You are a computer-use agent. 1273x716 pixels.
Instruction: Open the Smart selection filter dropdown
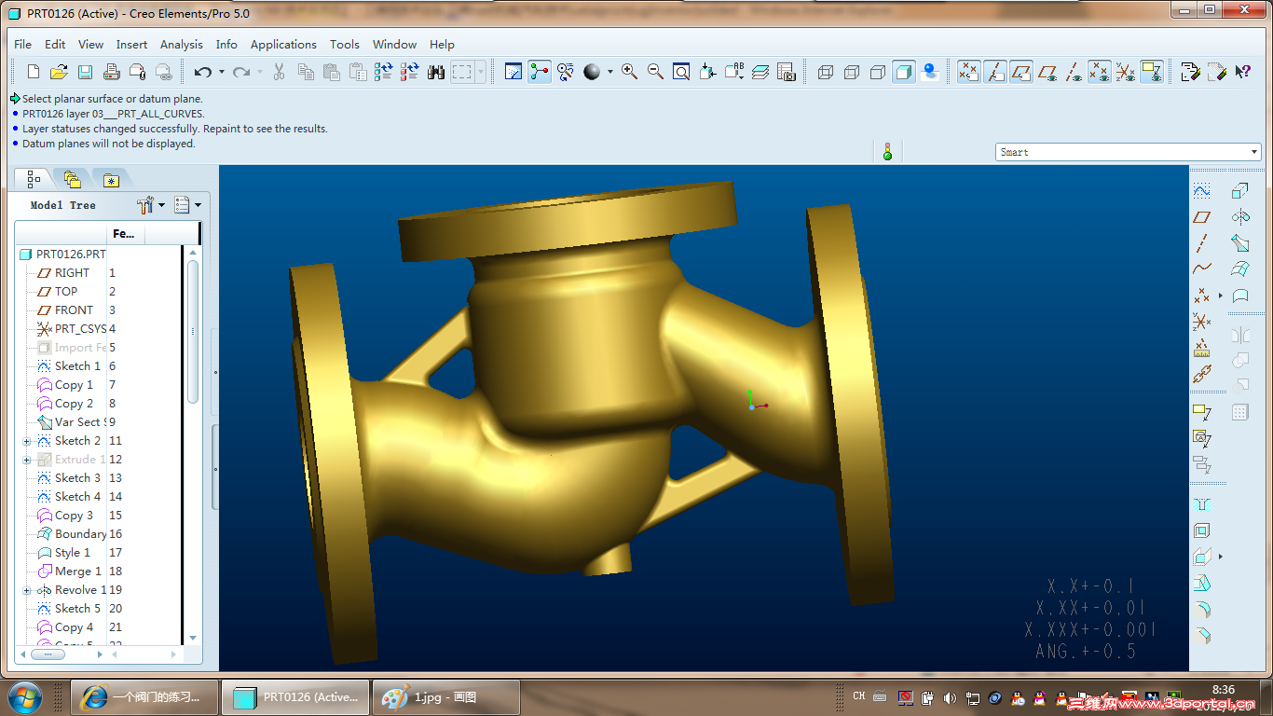click(x=1254, y=152)
